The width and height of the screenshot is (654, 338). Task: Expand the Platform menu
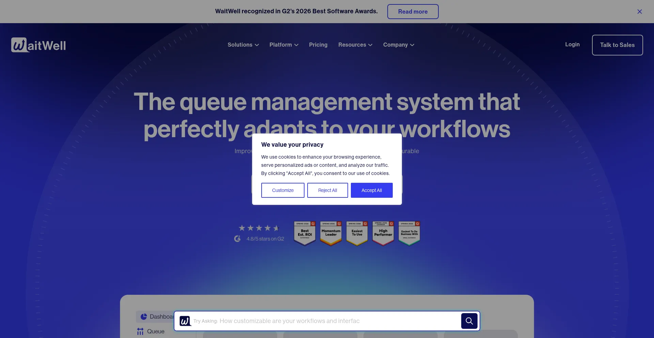click(284, 45)
